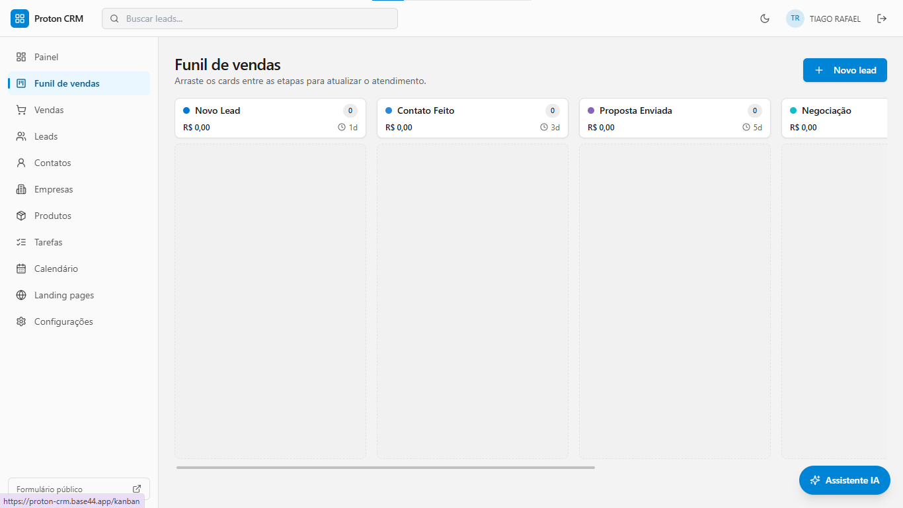Screen dimensions: 903x508
Task: Click the count badge in Contato Feito column
Action: pos(553,110)
